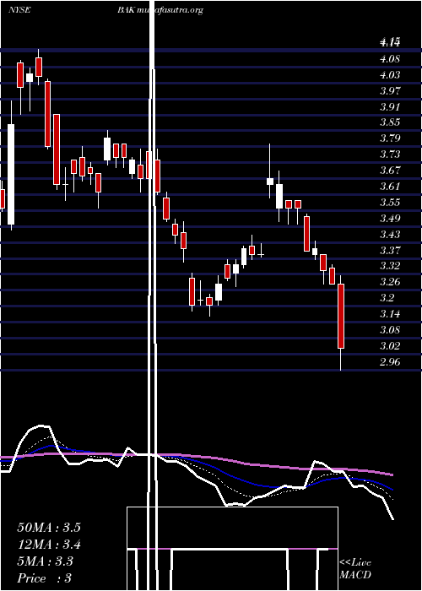Click the 3.67 price label
The width and height of the screenshot is (422, 591).
(x=390, y=171)
